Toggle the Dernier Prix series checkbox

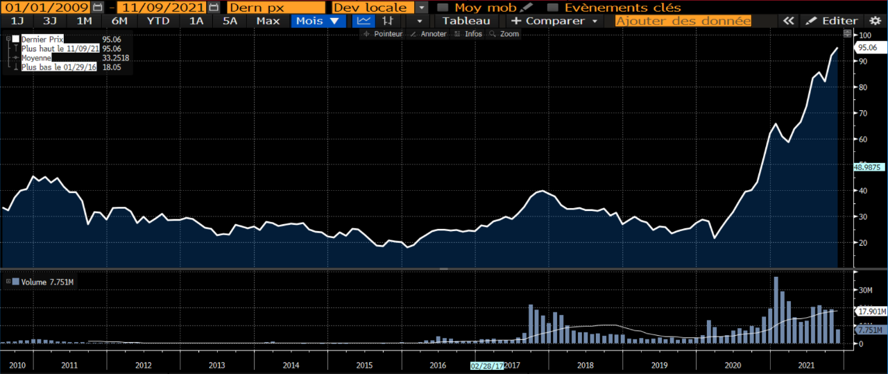click(x=15, y=39)
